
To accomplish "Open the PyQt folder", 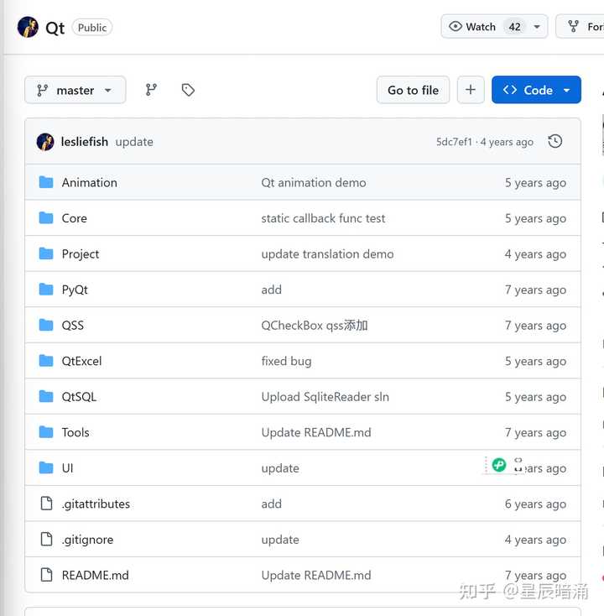I will tap(75, 290).
